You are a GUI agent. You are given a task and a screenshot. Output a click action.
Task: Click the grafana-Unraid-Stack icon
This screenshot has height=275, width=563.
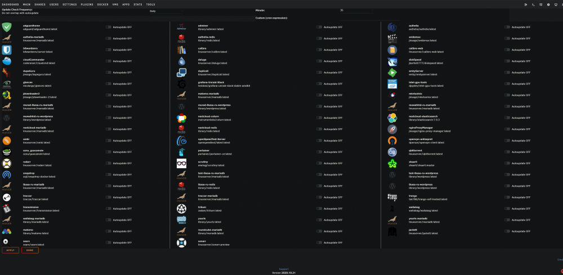(181, 84)
